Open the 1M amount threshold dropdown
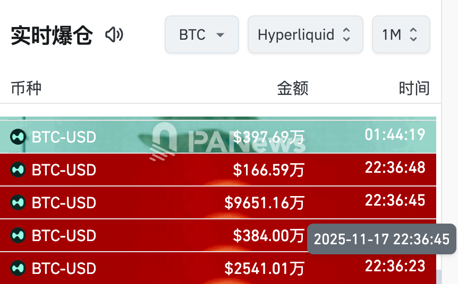This screenshot has height=284, width=458. (401, 35)
